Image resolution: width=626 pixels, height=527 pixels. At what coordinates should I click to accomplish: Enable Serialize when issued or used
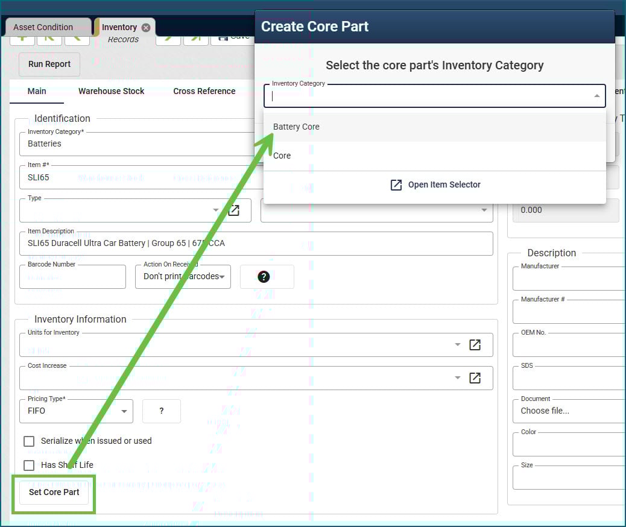[29, 441]
